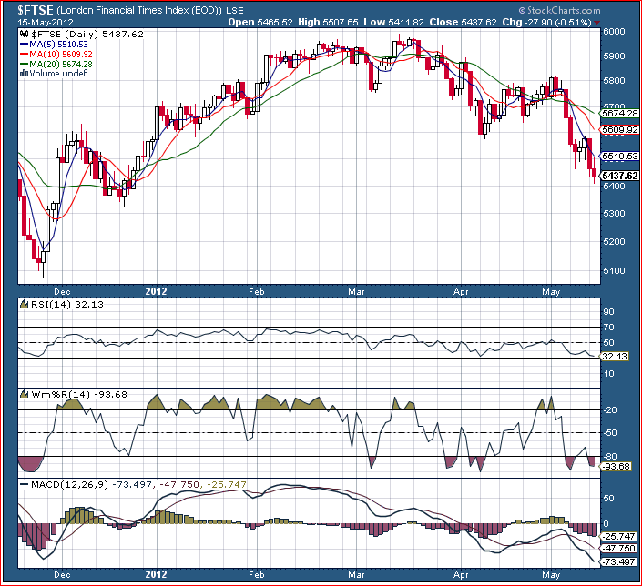Click the -25.747 MACD axis tag

click(618, 537)
